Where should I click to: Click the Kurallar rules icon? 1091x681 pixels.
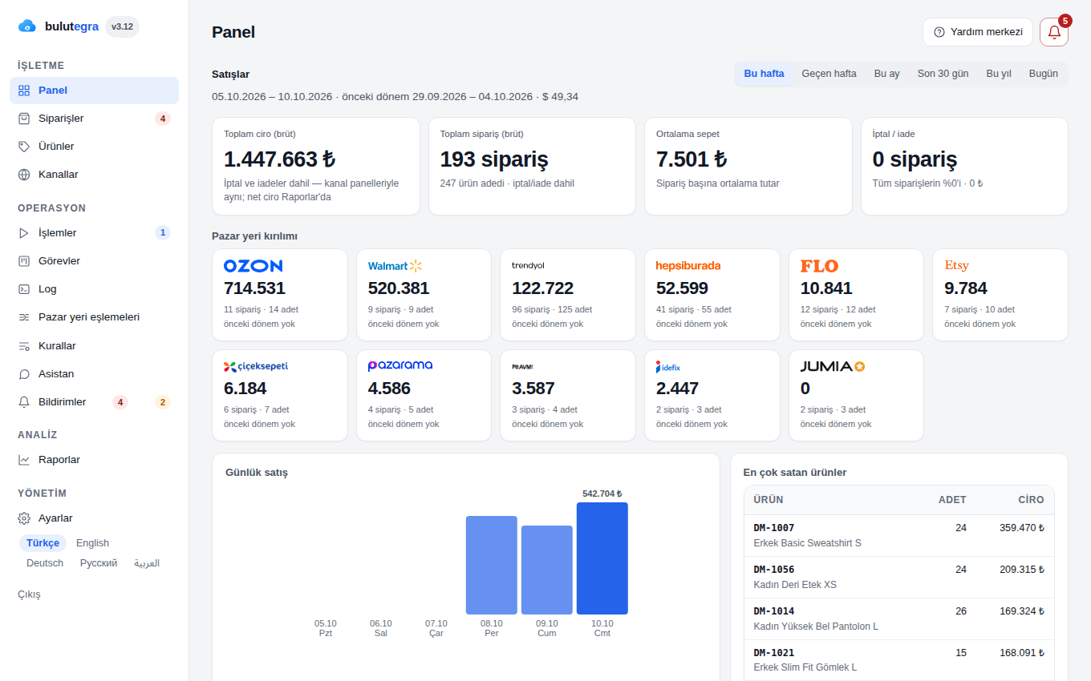coord(24,346)
